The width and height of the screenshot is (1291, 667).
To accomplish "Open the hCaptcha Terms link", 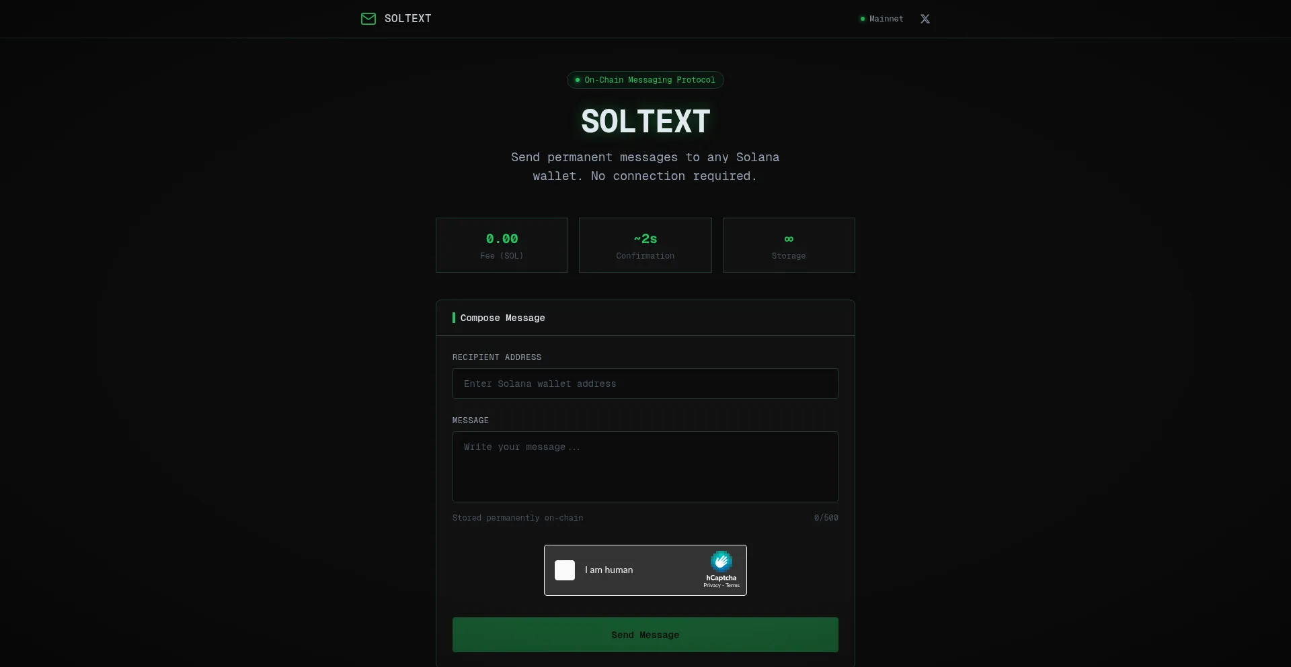I will click(x=733, y=586).
